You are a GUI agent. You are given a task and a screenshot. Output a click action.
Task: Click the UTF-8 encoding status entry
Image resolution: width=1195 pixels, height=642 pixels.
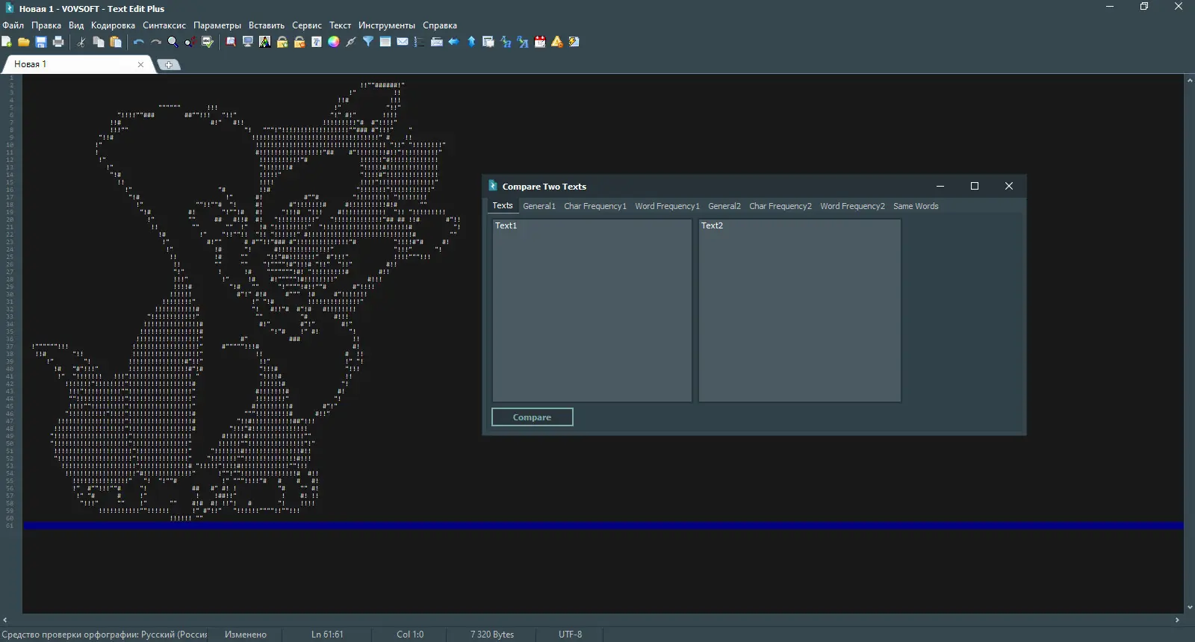click(571, 635)
